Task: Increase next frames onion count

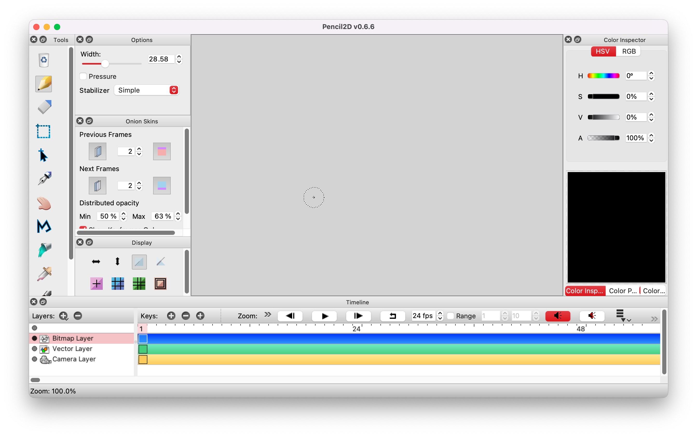Action: 139,183
